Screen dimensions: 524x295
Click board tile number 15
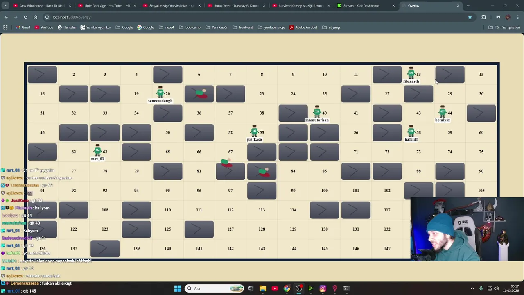tap(481, 75)
